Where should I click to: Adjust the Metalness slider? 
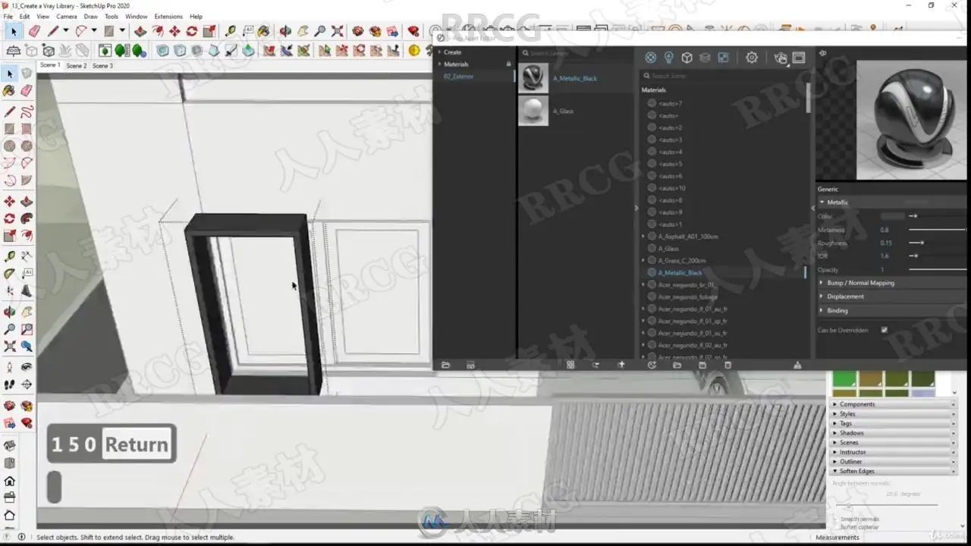point(938,230)
